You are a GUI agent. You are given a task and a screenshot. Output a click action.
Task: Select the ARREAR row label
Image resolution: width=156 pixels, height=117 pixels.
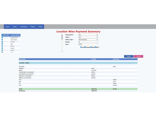[21, 68]
